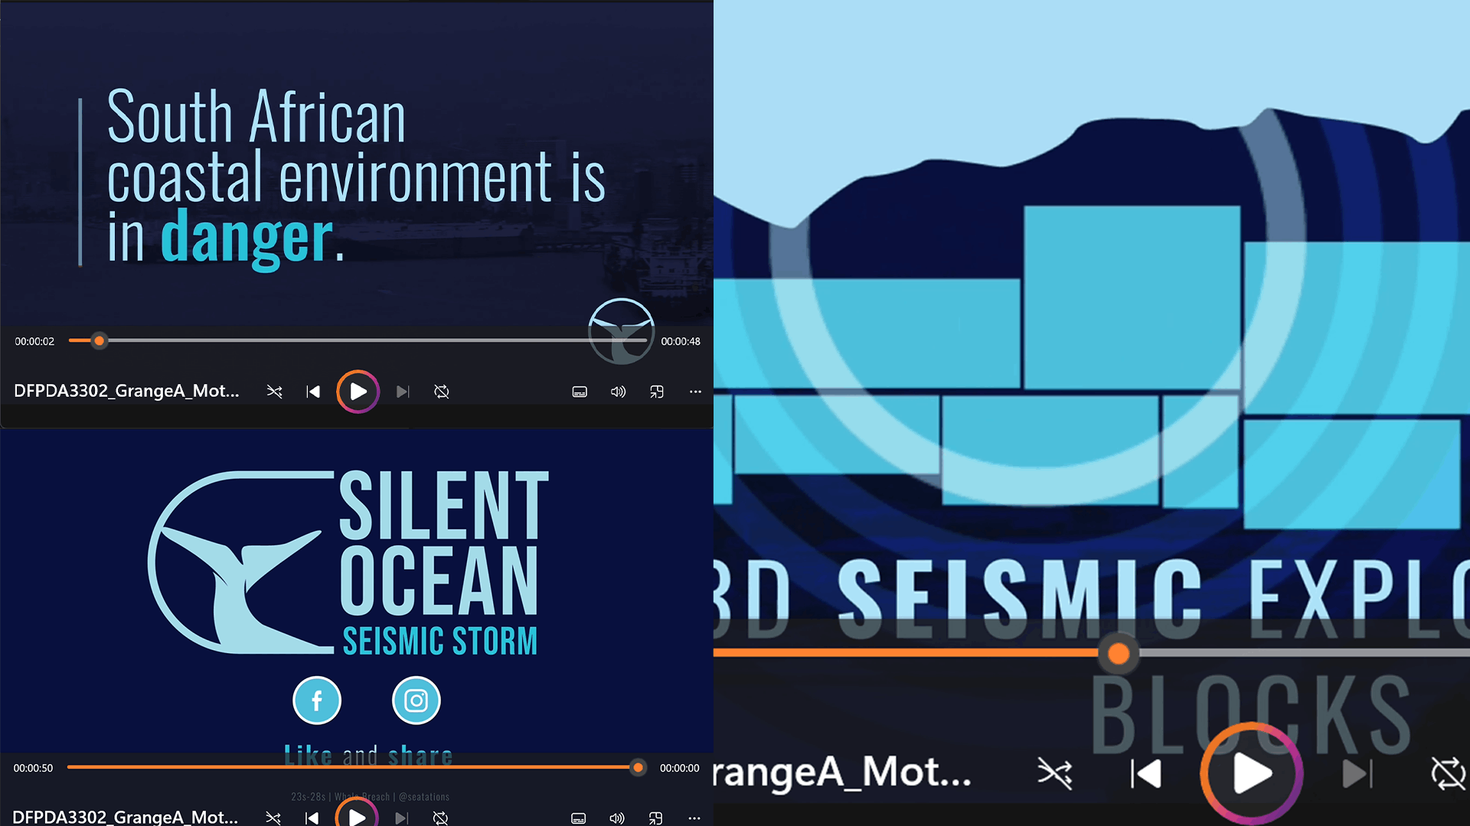Switch the 00:00:02 player to mini view

point(657,392)
